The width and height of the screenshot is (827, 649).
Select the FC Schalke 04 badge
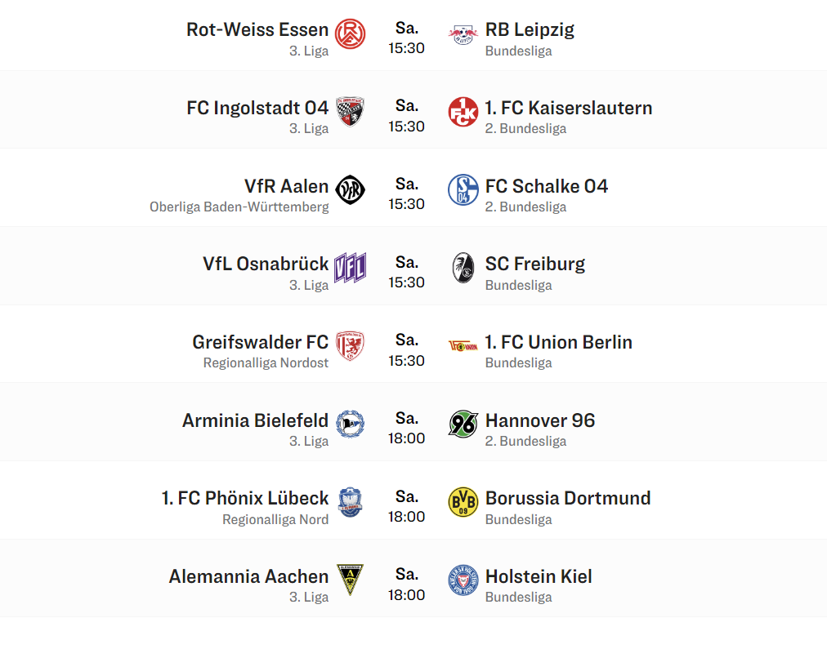point(463,190)
